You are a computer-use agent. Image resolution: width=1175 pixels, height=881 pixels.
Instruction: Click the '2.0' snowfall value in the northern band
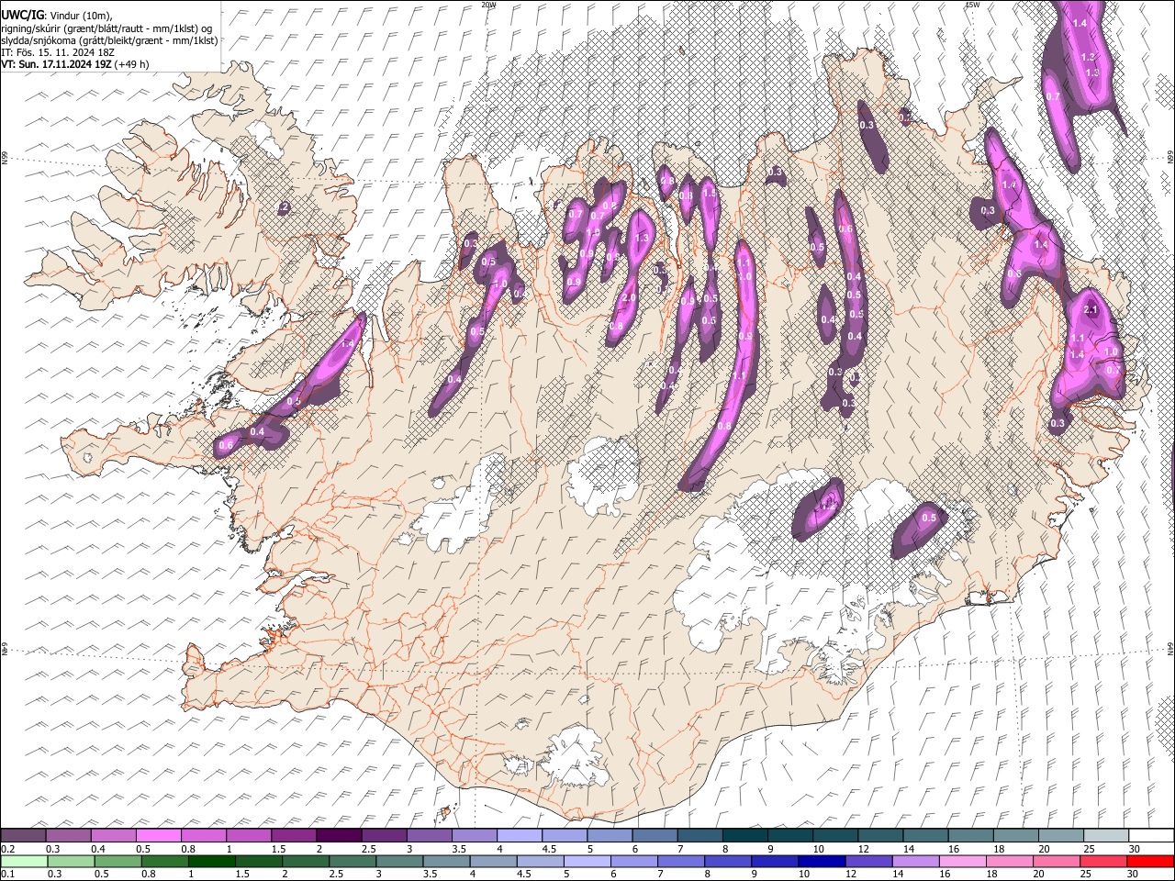click(x=630, y=297)
